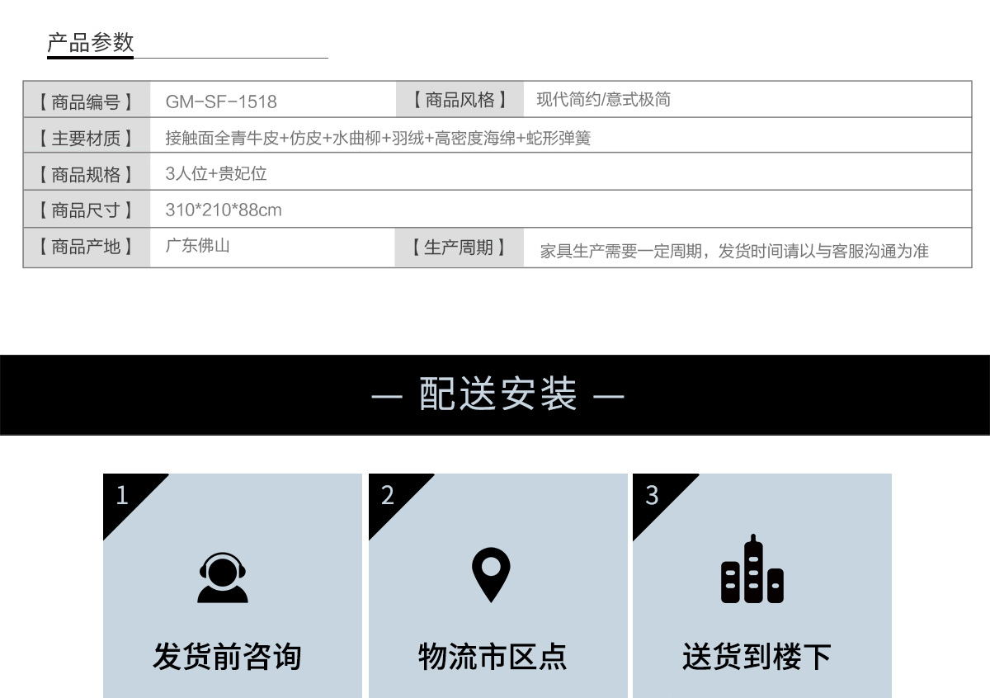This screenshot has height=698, width=990.
Task: Click the customer service headset icon
Action: (x=223, y=577)
